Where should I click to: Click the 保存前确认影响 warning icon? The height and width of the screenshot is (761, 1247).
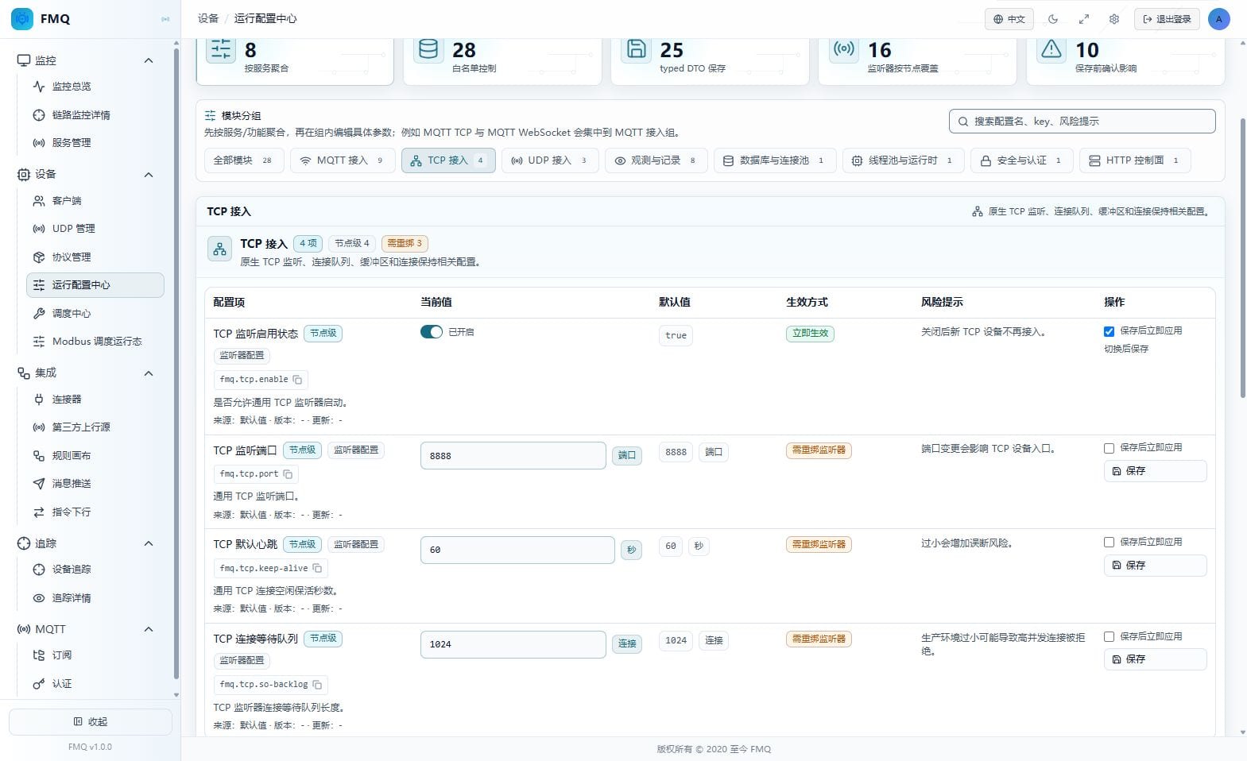[x=1051, y=49]
